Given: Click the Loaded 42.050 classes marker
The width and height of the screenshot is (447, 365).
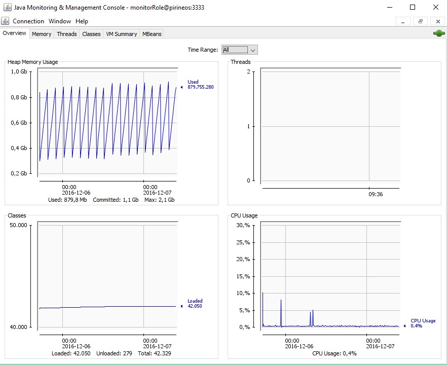Looking at the screenshot, I should coord(192,303).
